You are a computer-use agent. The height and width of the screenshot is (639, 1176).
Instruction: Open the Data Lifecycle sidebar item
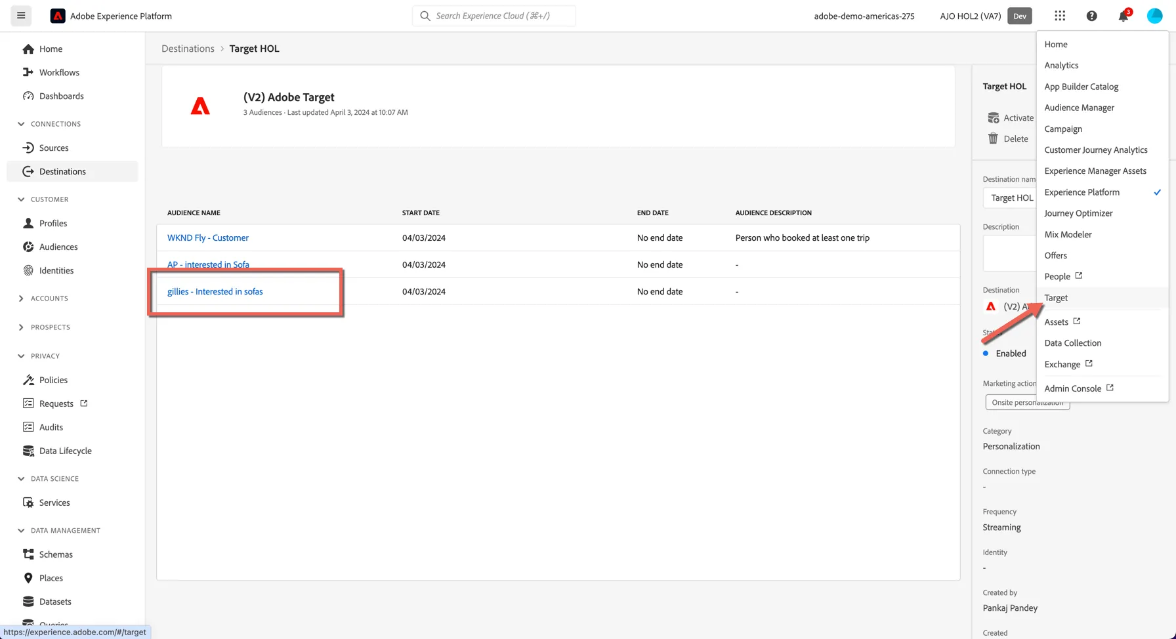65,451
